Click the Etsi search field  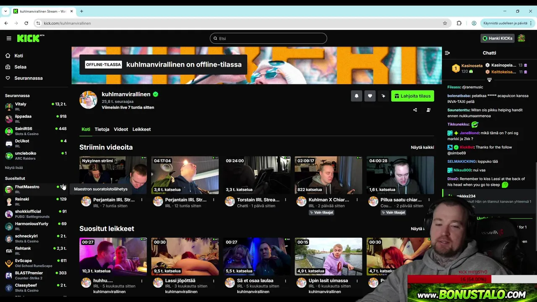[x=268, y=38]
